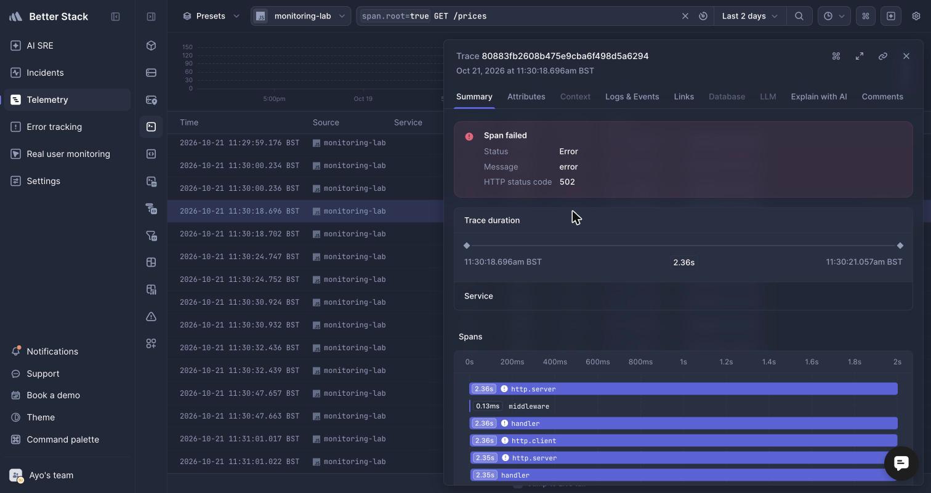Open the monitoring-lab source selector

coord(300,16)
